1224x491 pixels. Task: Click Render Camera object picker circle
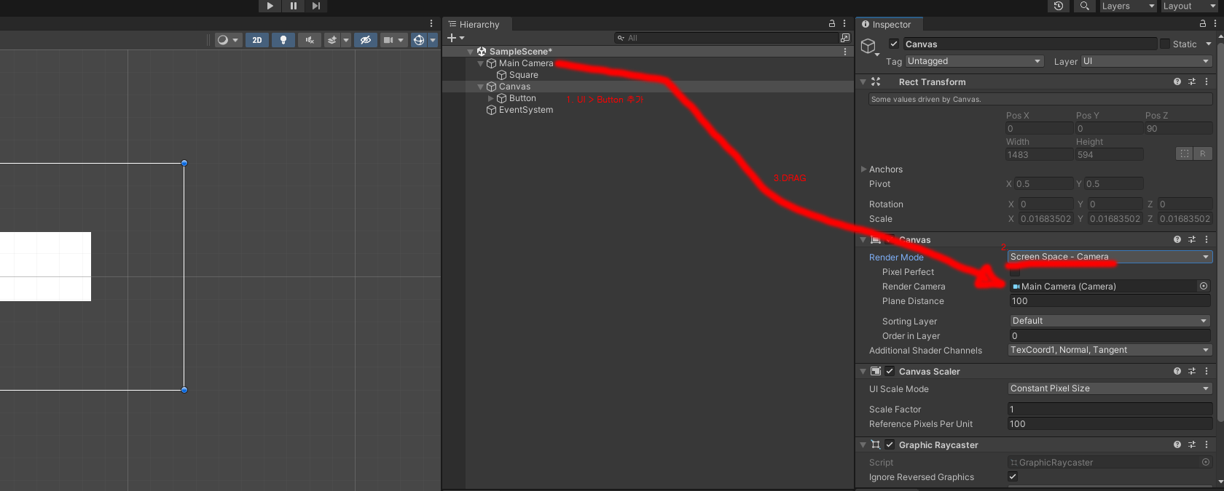[1204, 286]
